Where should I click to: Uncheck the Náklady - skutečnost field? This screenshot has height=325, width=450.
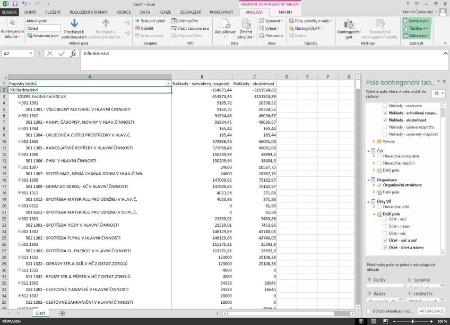click(x=385, y=120)
